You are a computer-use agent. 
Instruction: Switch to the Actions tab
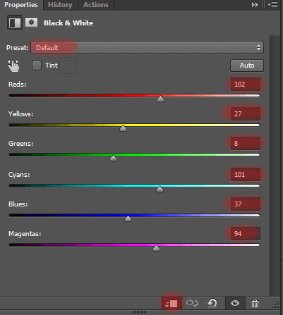pyautogui.click(x=96, y=5)
